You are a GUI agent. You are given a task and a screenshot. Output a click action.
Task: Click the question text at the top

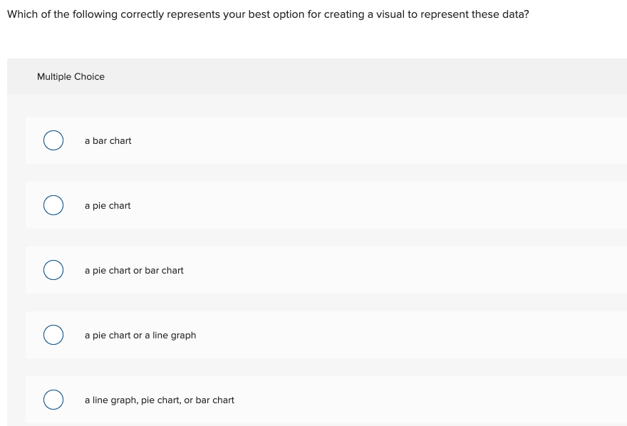point(267,14)
